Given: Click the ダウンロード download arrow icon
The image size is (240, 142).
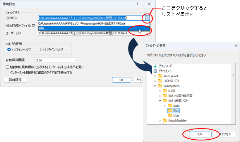Looking at the screenshot, I should click(155, 66).
